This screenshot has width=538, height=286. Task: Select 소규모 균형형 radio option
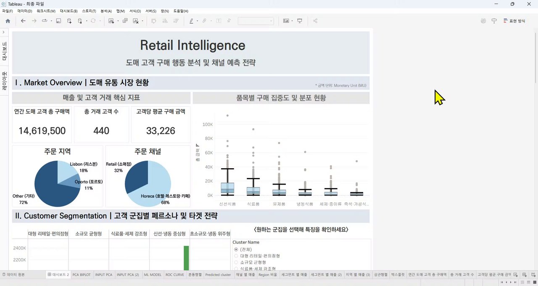pos(236,262)
